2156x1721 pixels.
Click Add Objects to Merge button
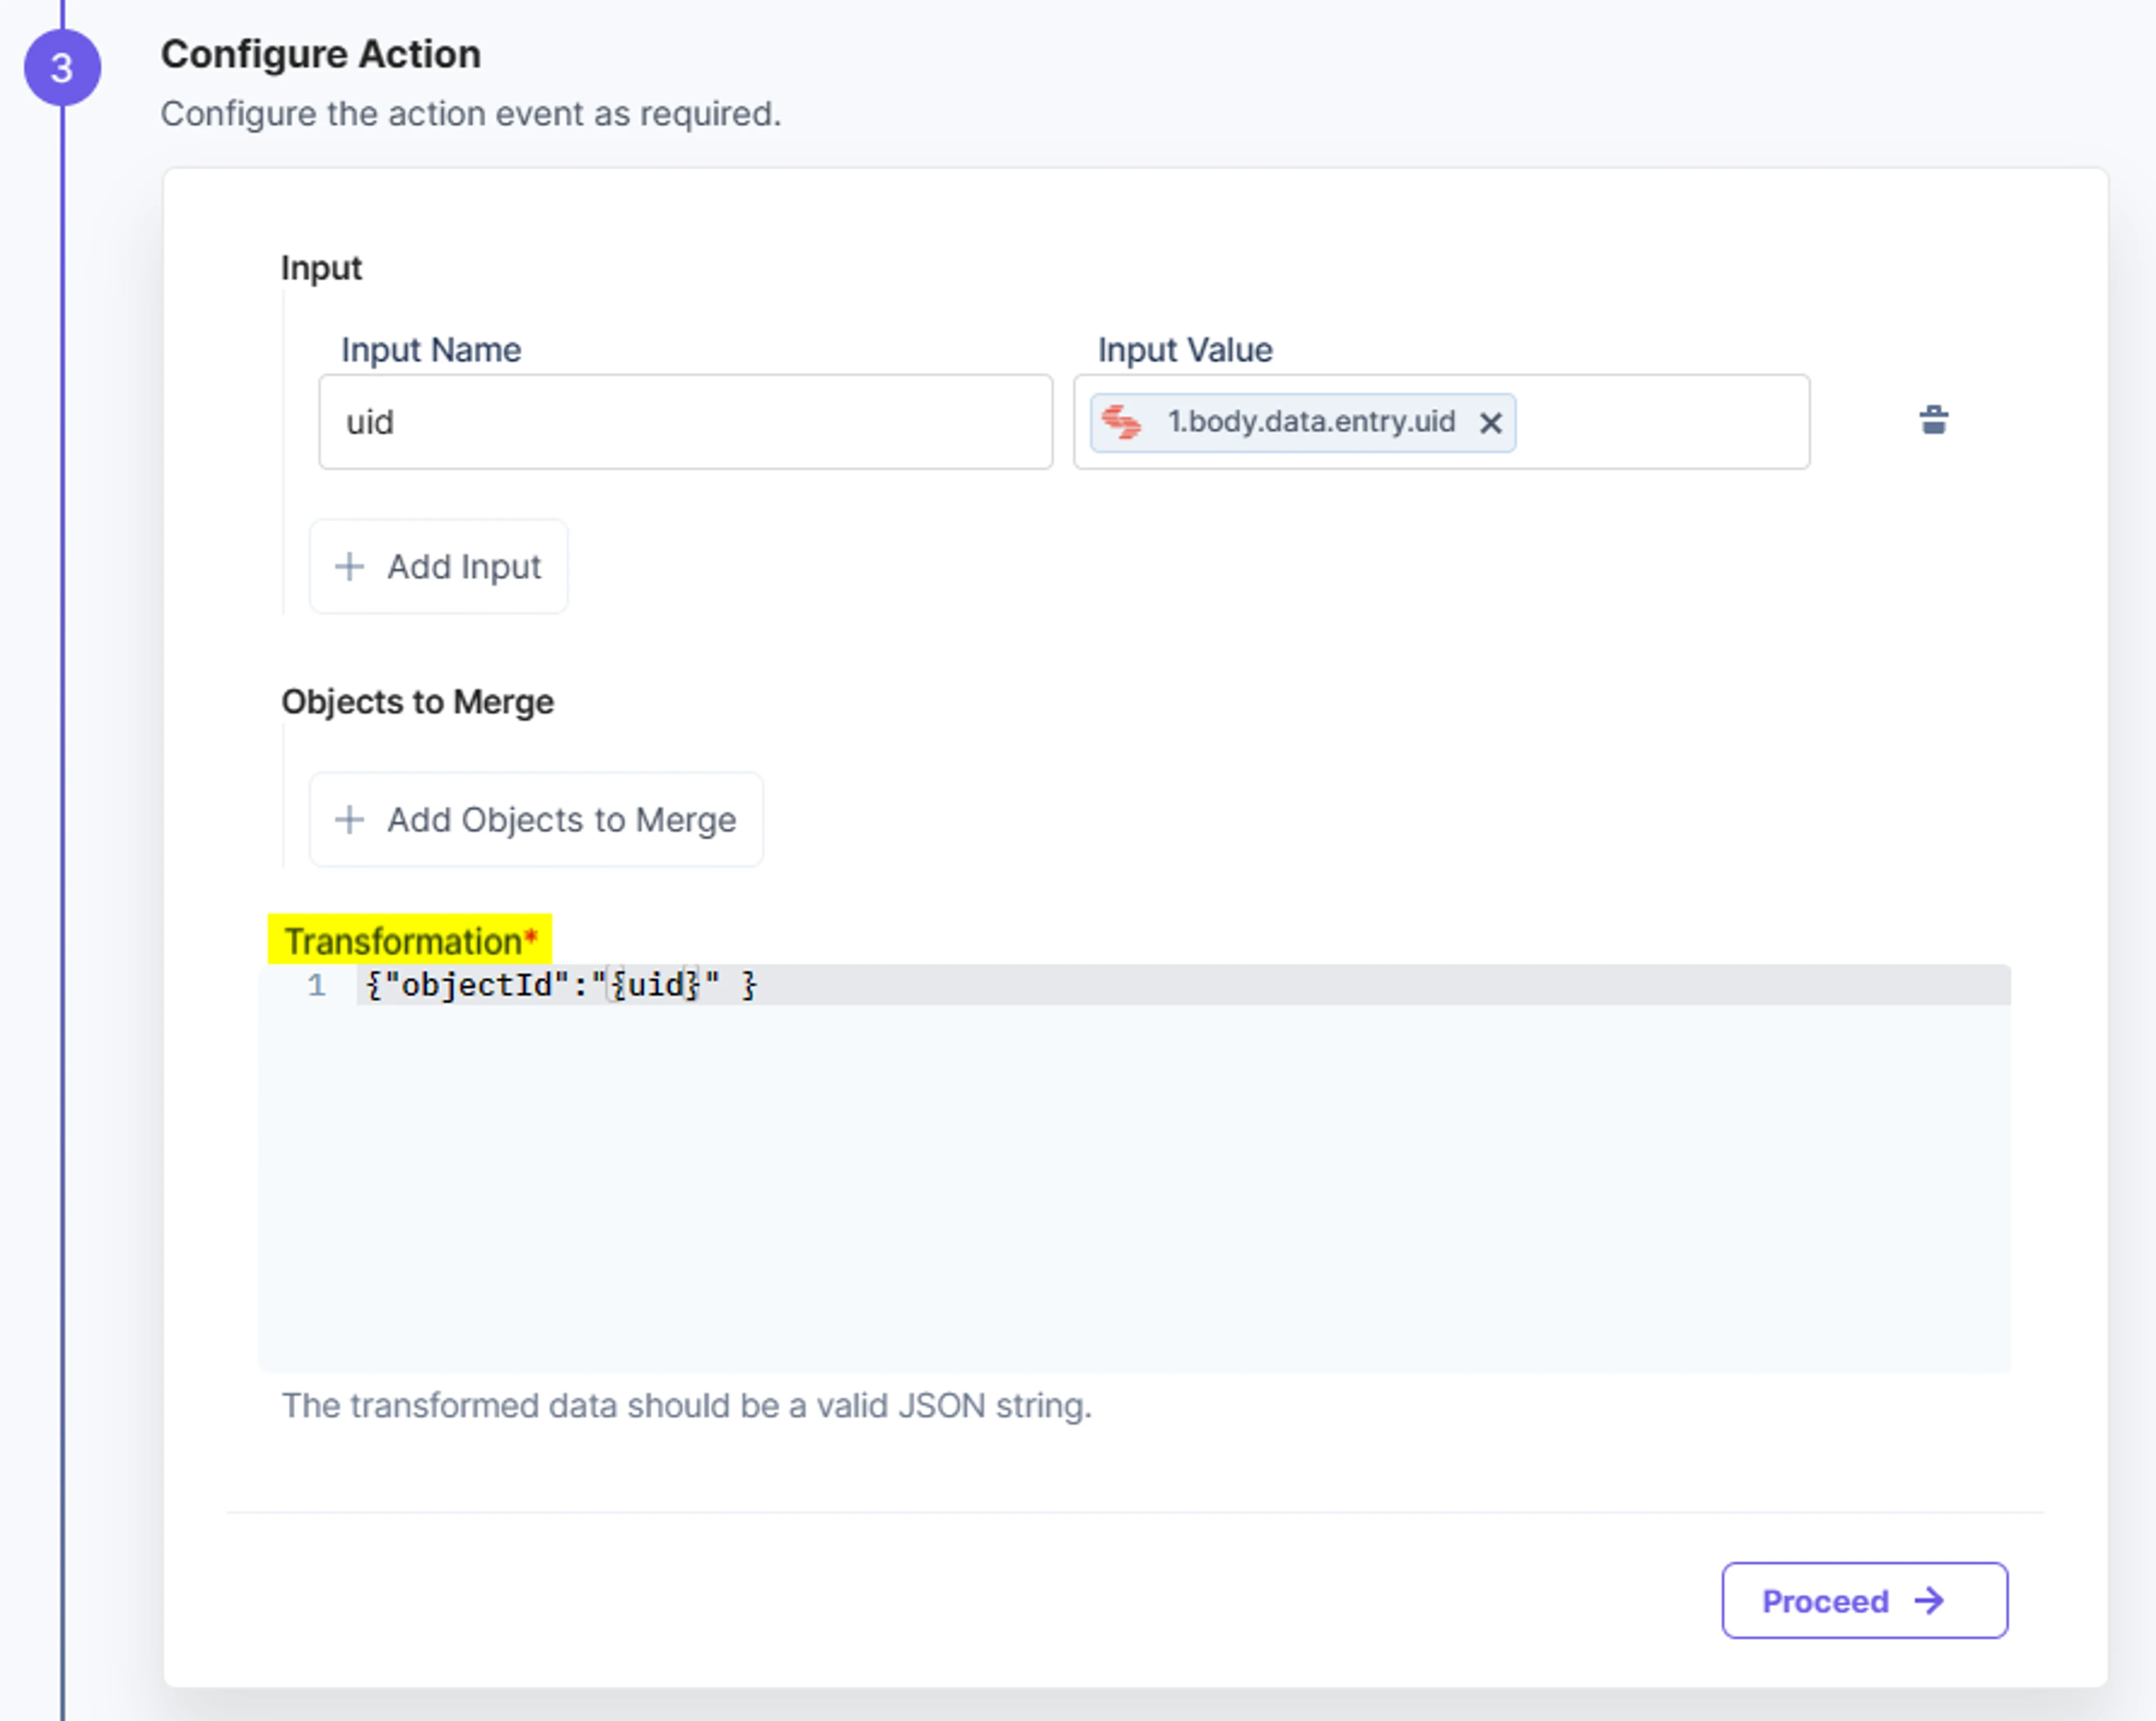pos(536,819)
